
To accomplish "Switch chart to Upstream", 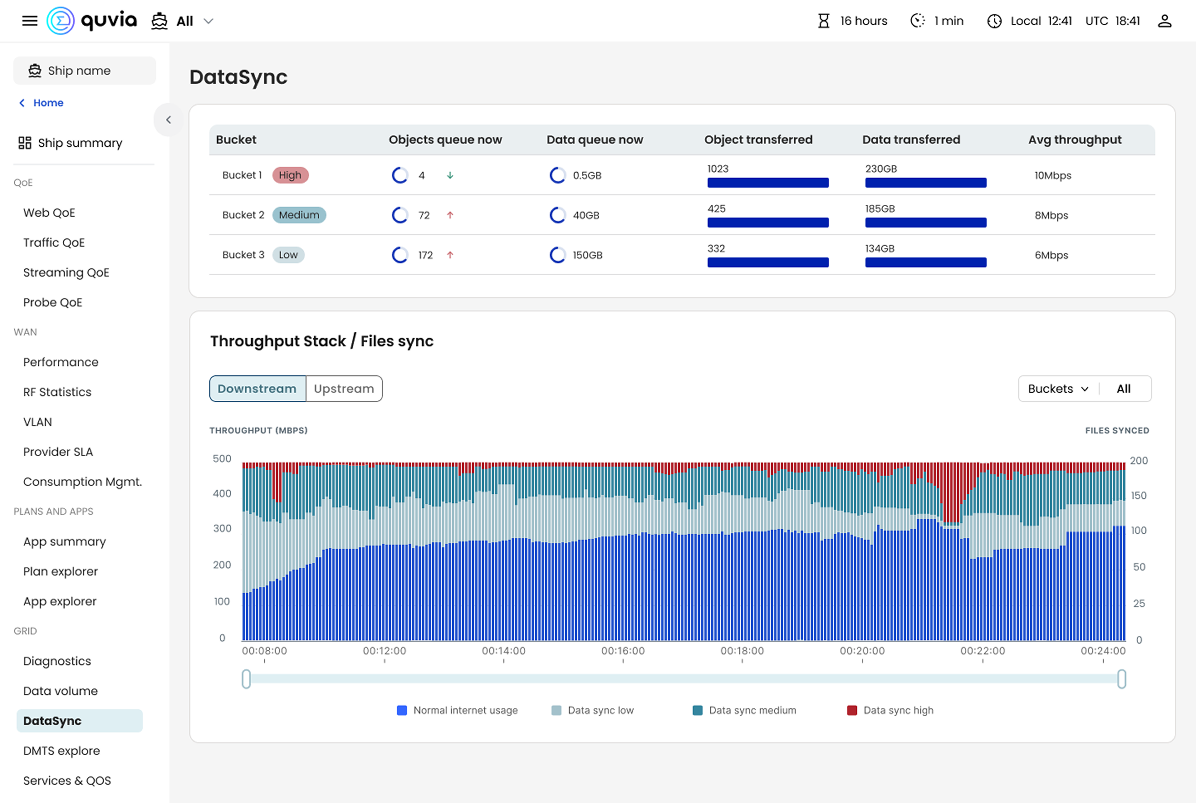I will [x=344, y=389].
